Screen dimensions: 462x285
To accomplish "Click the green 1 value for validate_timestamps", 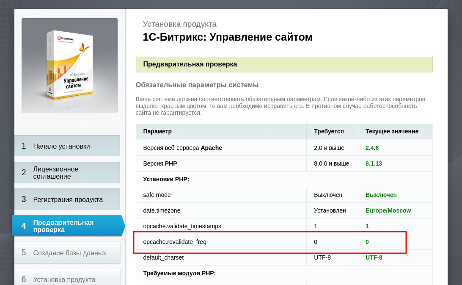I will tap(367, 226).
